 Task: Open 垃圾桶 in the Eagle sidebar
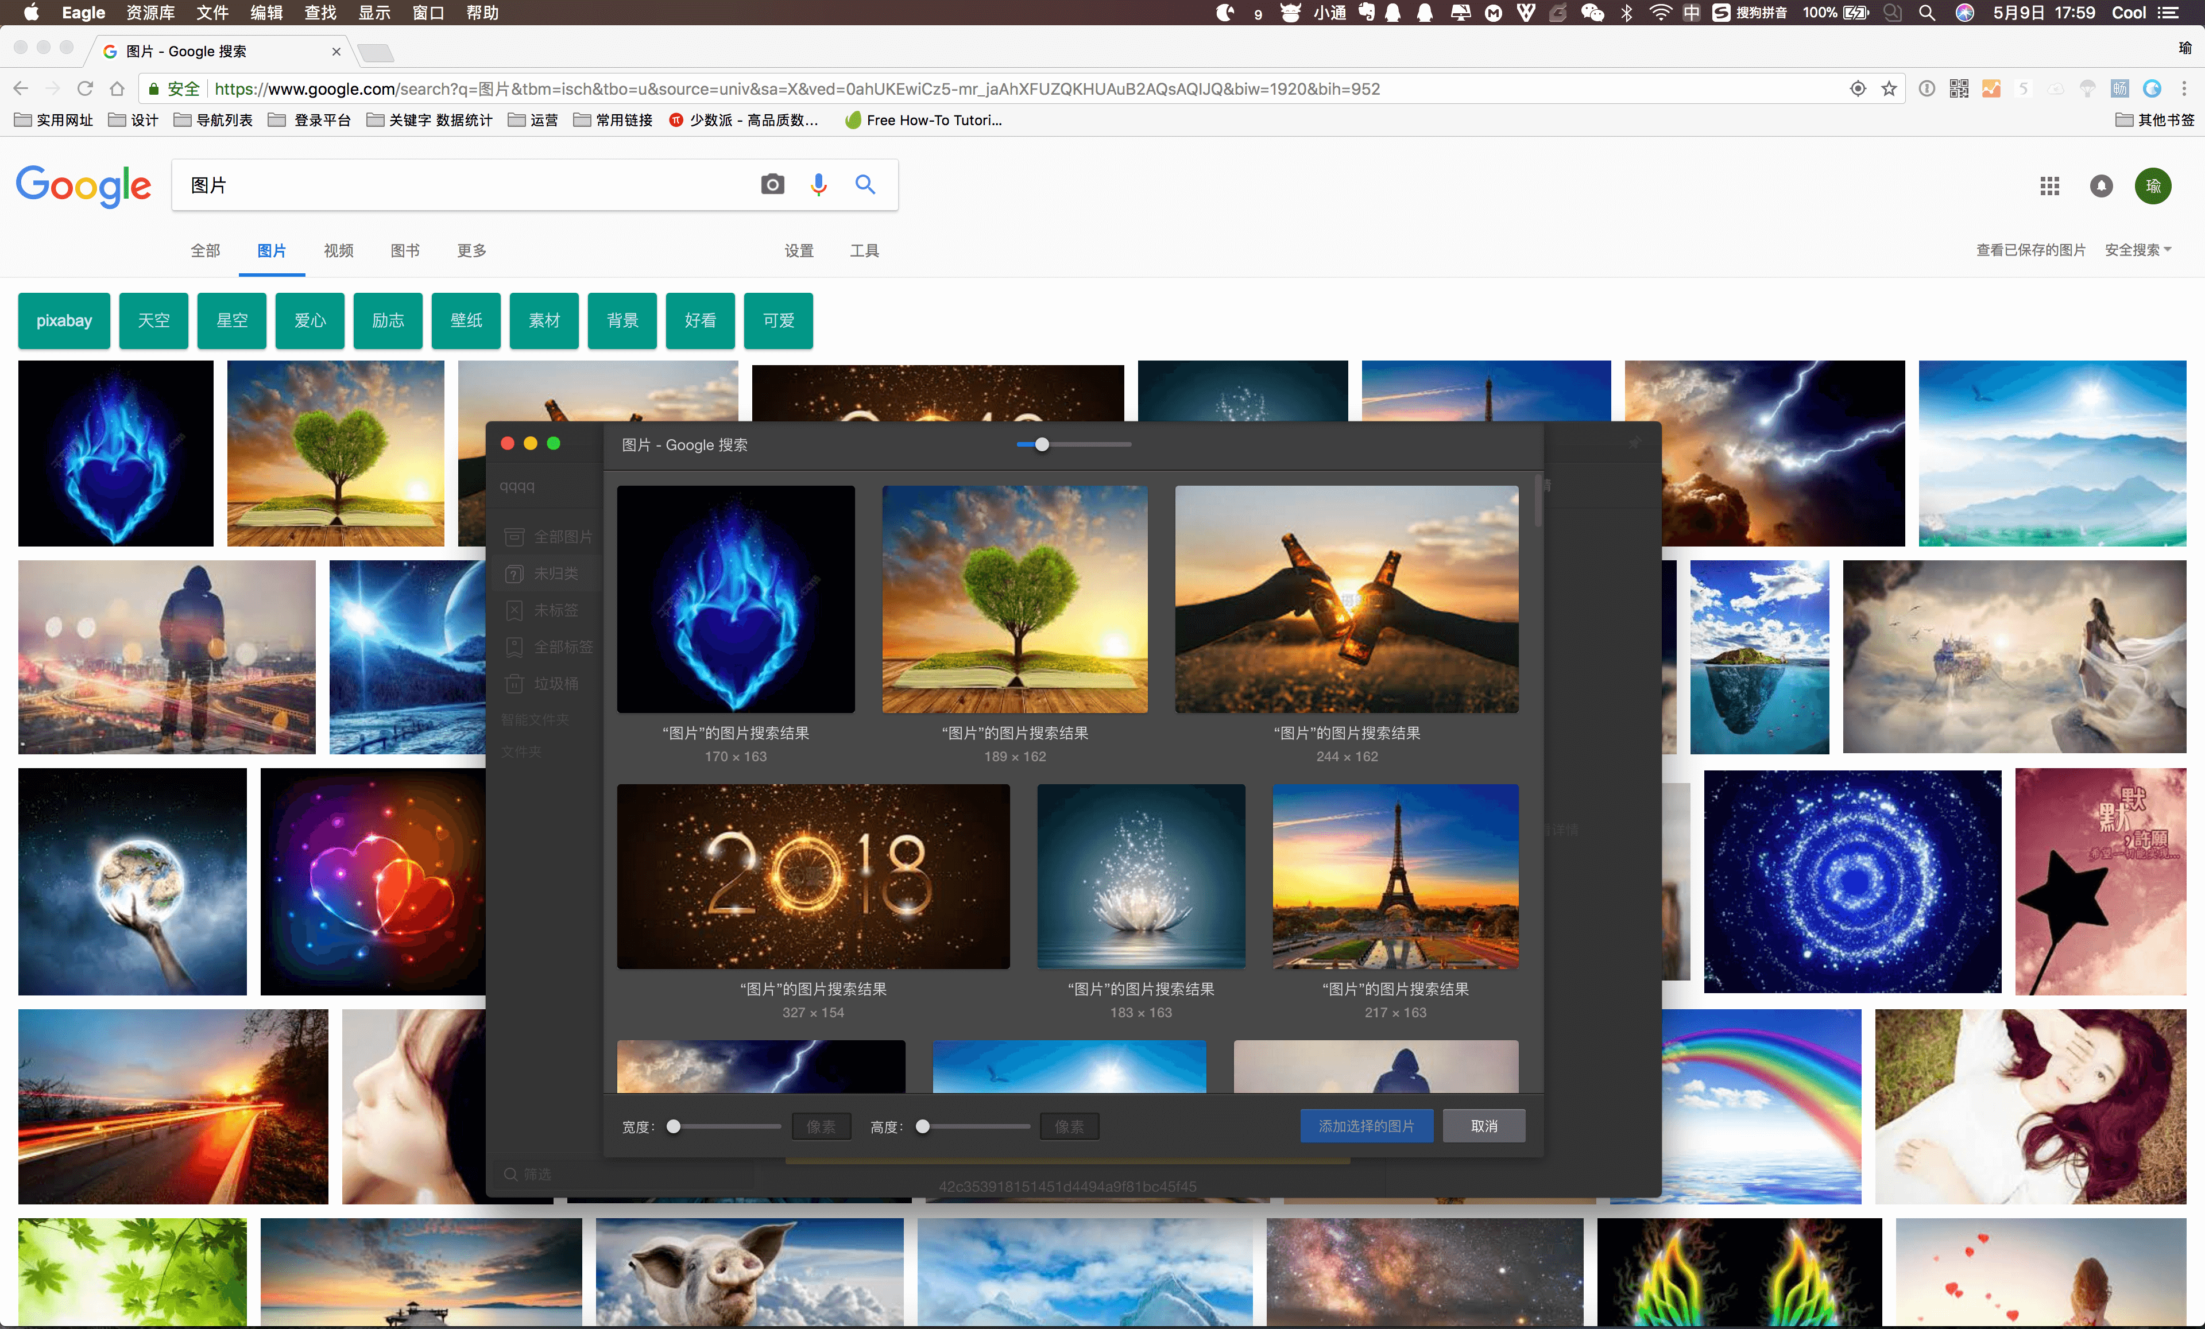[548, 683]
